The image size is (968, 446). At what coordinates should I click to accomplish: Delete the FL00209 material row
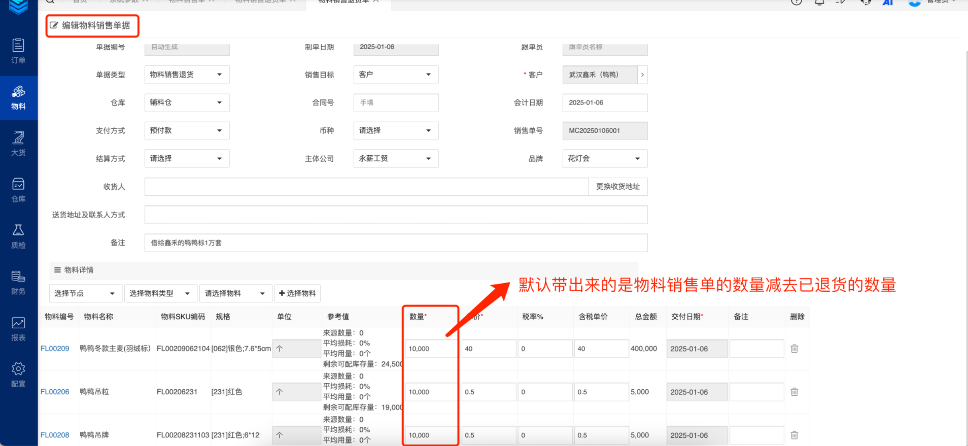794,349
